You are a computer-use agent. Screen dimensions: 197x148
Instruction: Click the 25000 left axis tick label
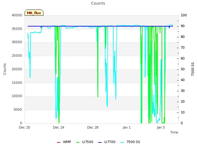pyautogui.click(x=17, y=55)
